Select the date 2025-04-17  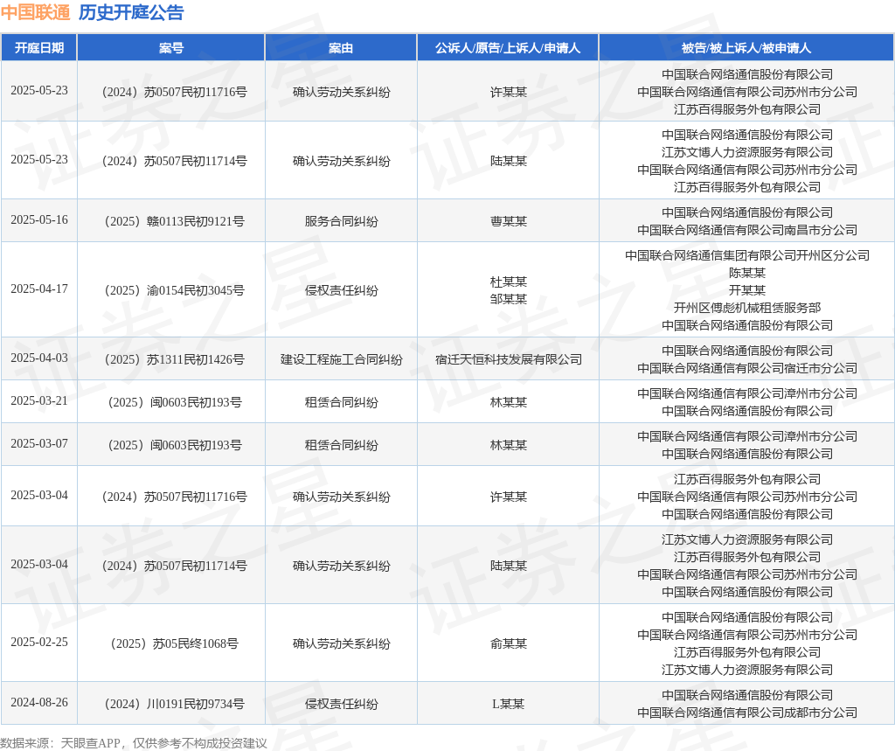click(38, 289)
